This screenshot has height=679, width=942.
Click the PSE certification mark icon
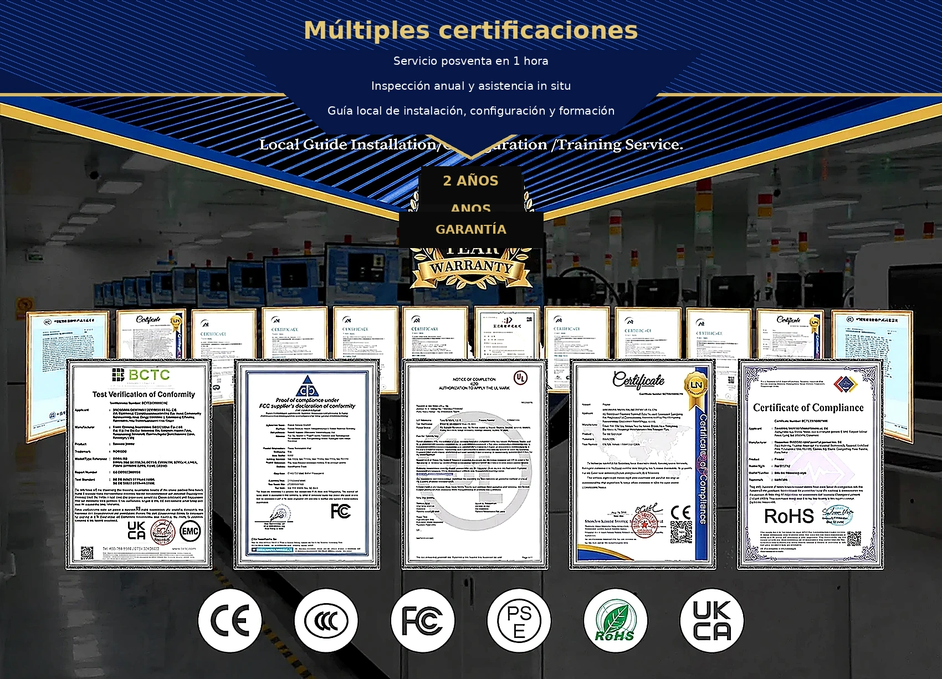coord(519,620)
